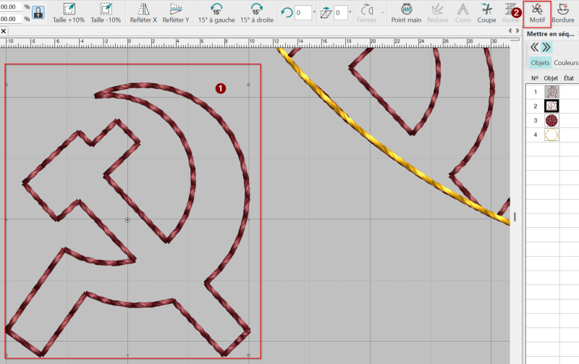Select the Coupe scissors tool
This screenshot has width=579, height=364.
tap(486, 13)
